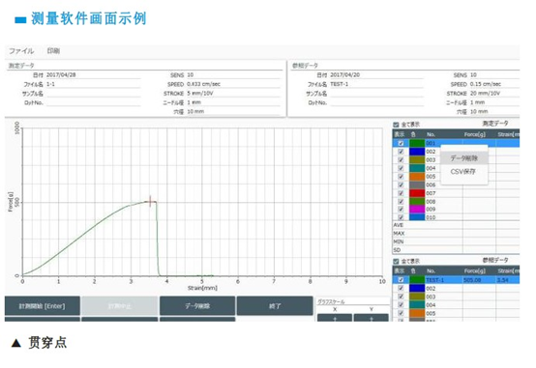Image resolution: width=536 pixels, height=368 pixels.
Task: Open the 印刷 menu
Action: 53,51
